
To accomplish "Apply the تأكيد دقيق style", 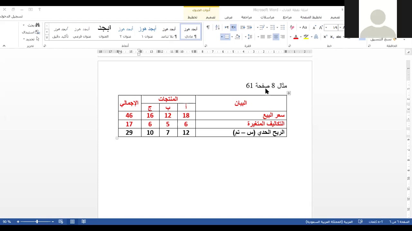I will (x=61, y=32).
